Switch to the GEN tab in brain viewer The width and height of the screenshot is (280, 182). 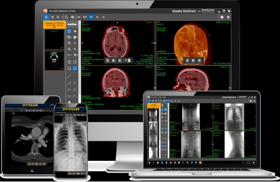click(79, 17)
